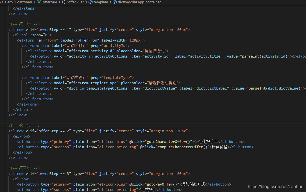Click v-model="offerFrom.activityId"

tap(82, 51)
